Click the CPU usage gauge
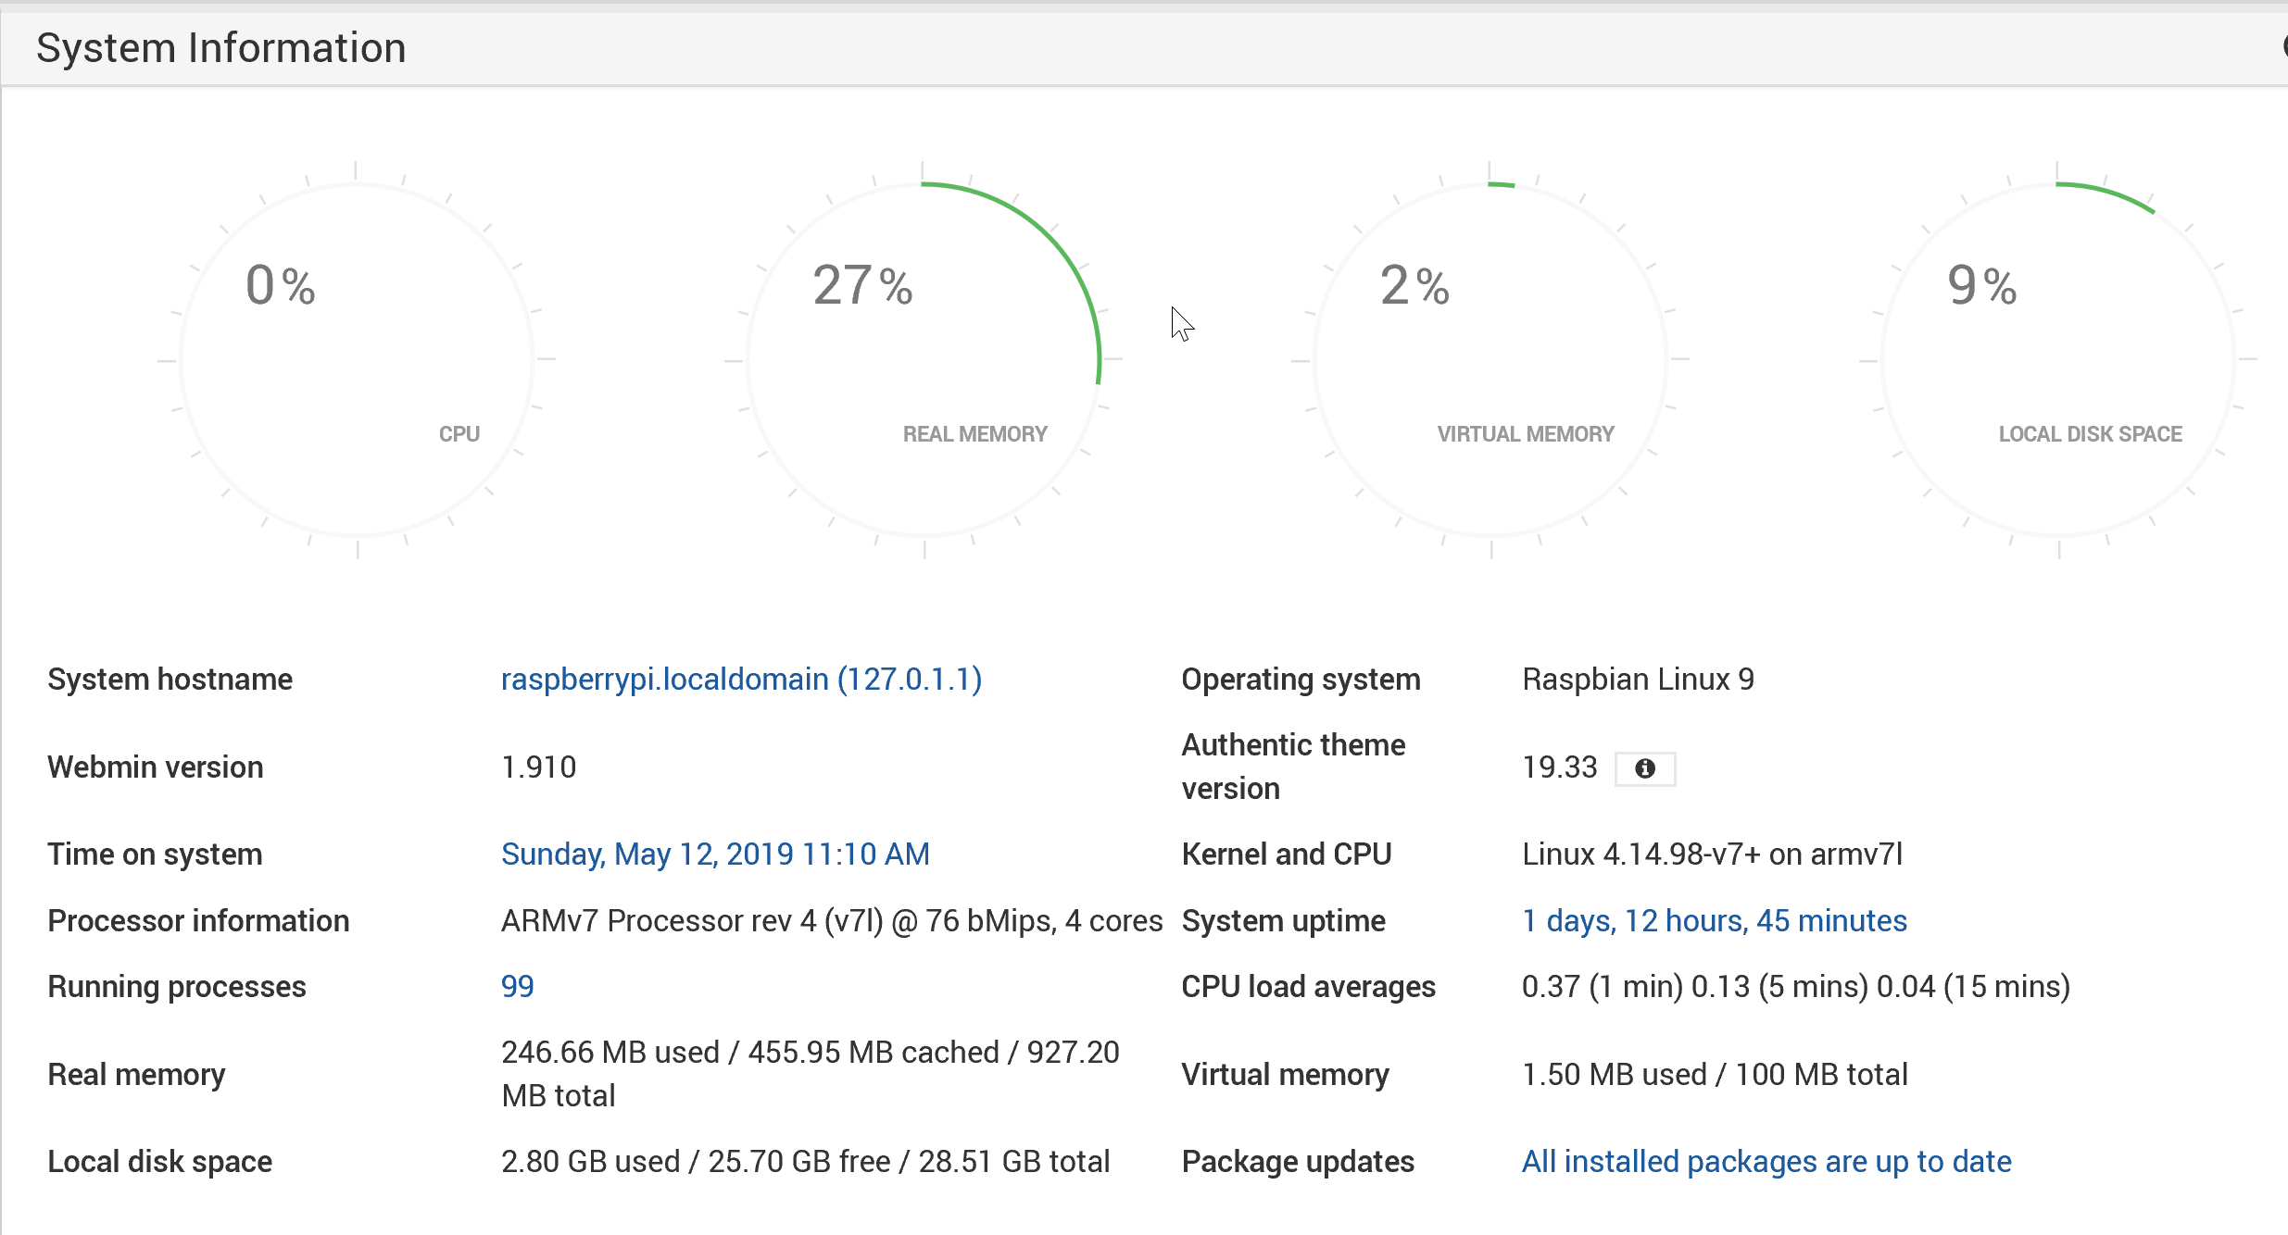The image size is (2288, 1235). click(357, 359)
